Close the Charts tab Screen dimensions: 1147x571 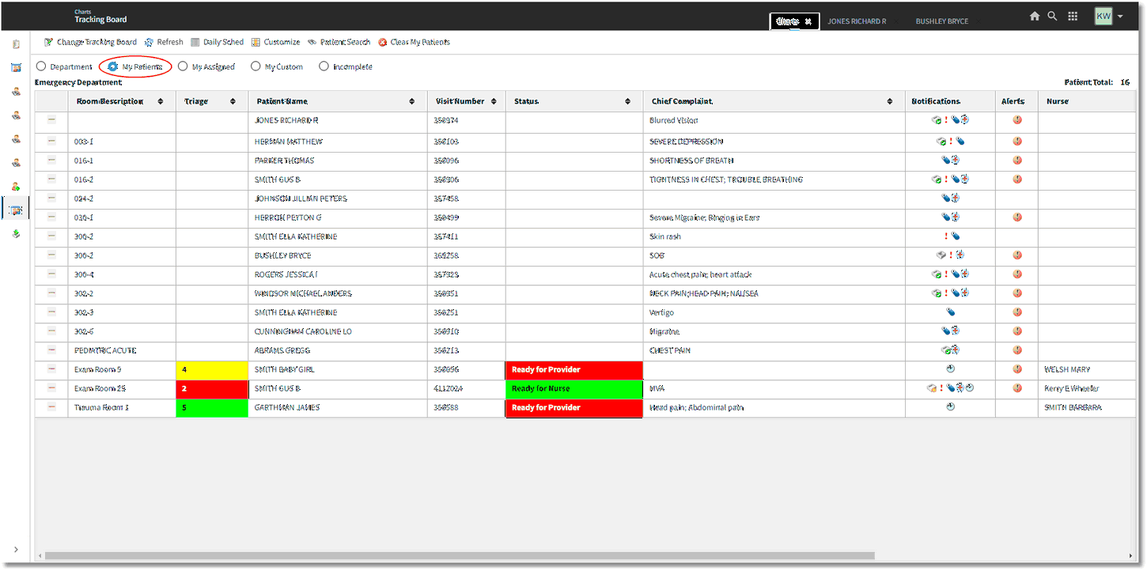pos(808,22)
